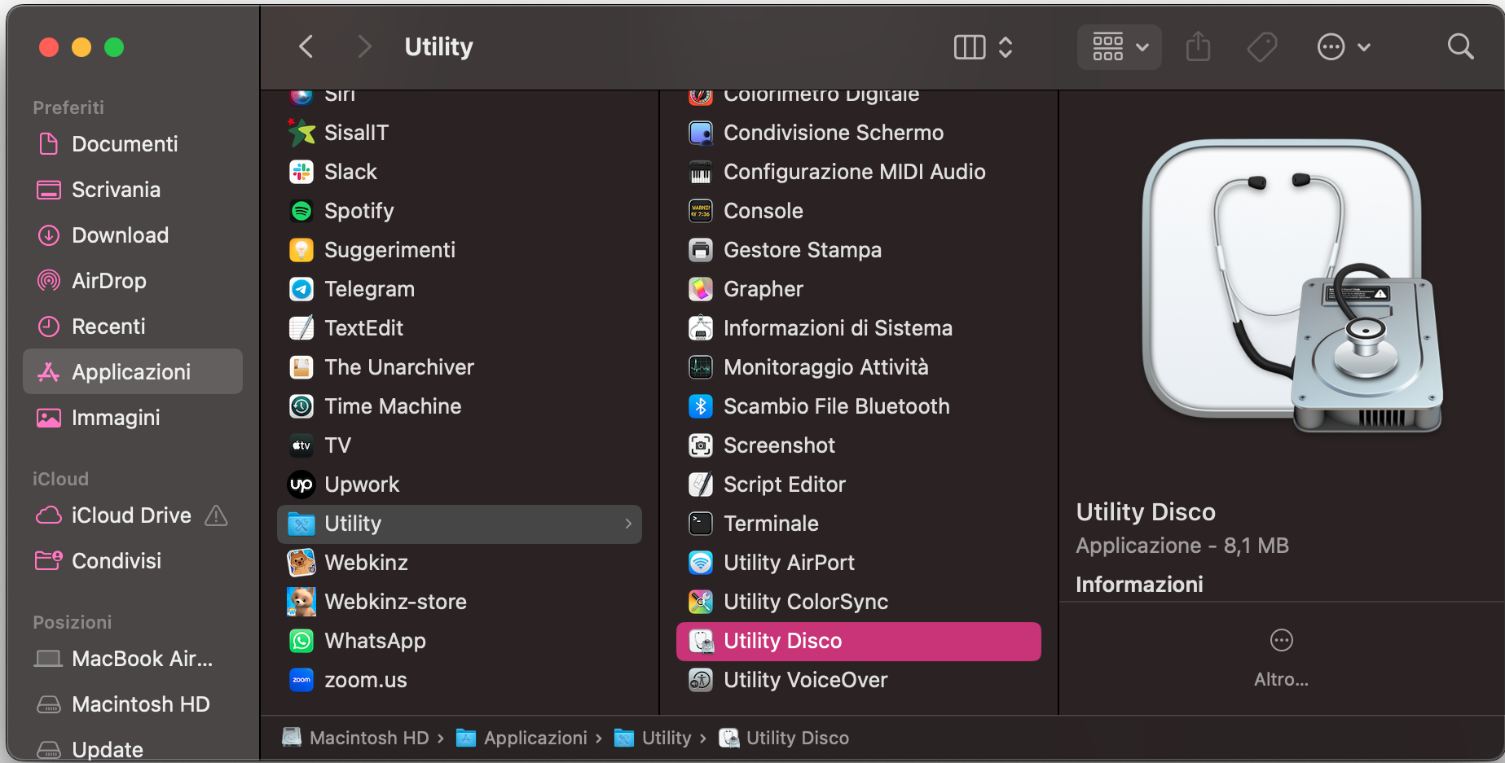Select Webkinz-store in the list
Screen dimensions: 1505x763
[460, 602]
